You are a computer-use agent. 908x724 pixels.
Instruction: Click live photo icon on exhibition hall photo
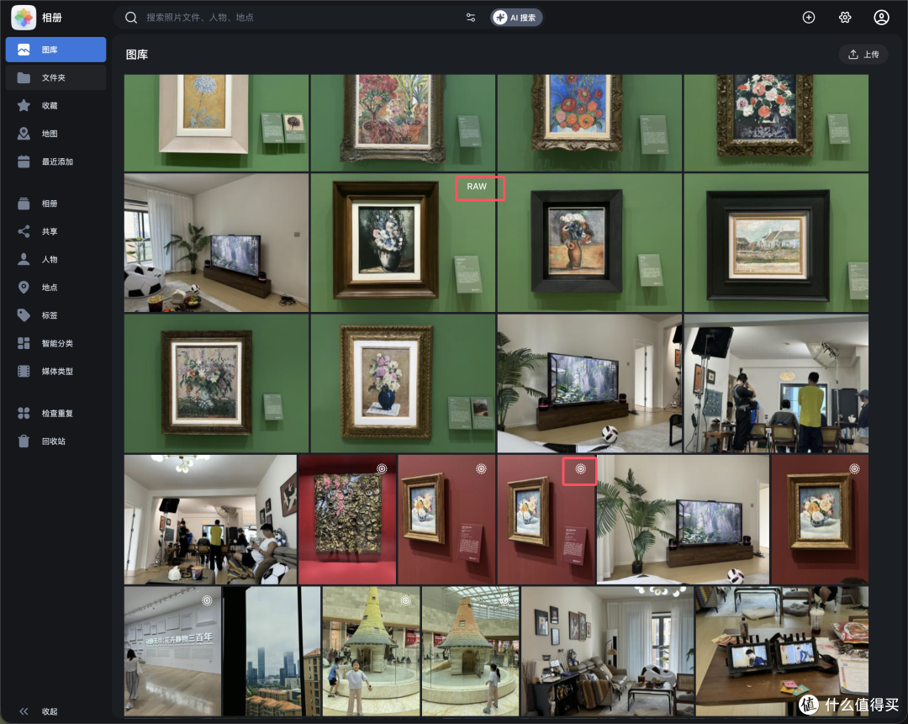(207, 600)
